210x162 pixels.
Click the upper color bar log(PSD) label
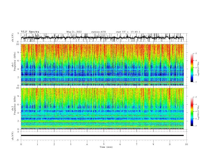198,69
